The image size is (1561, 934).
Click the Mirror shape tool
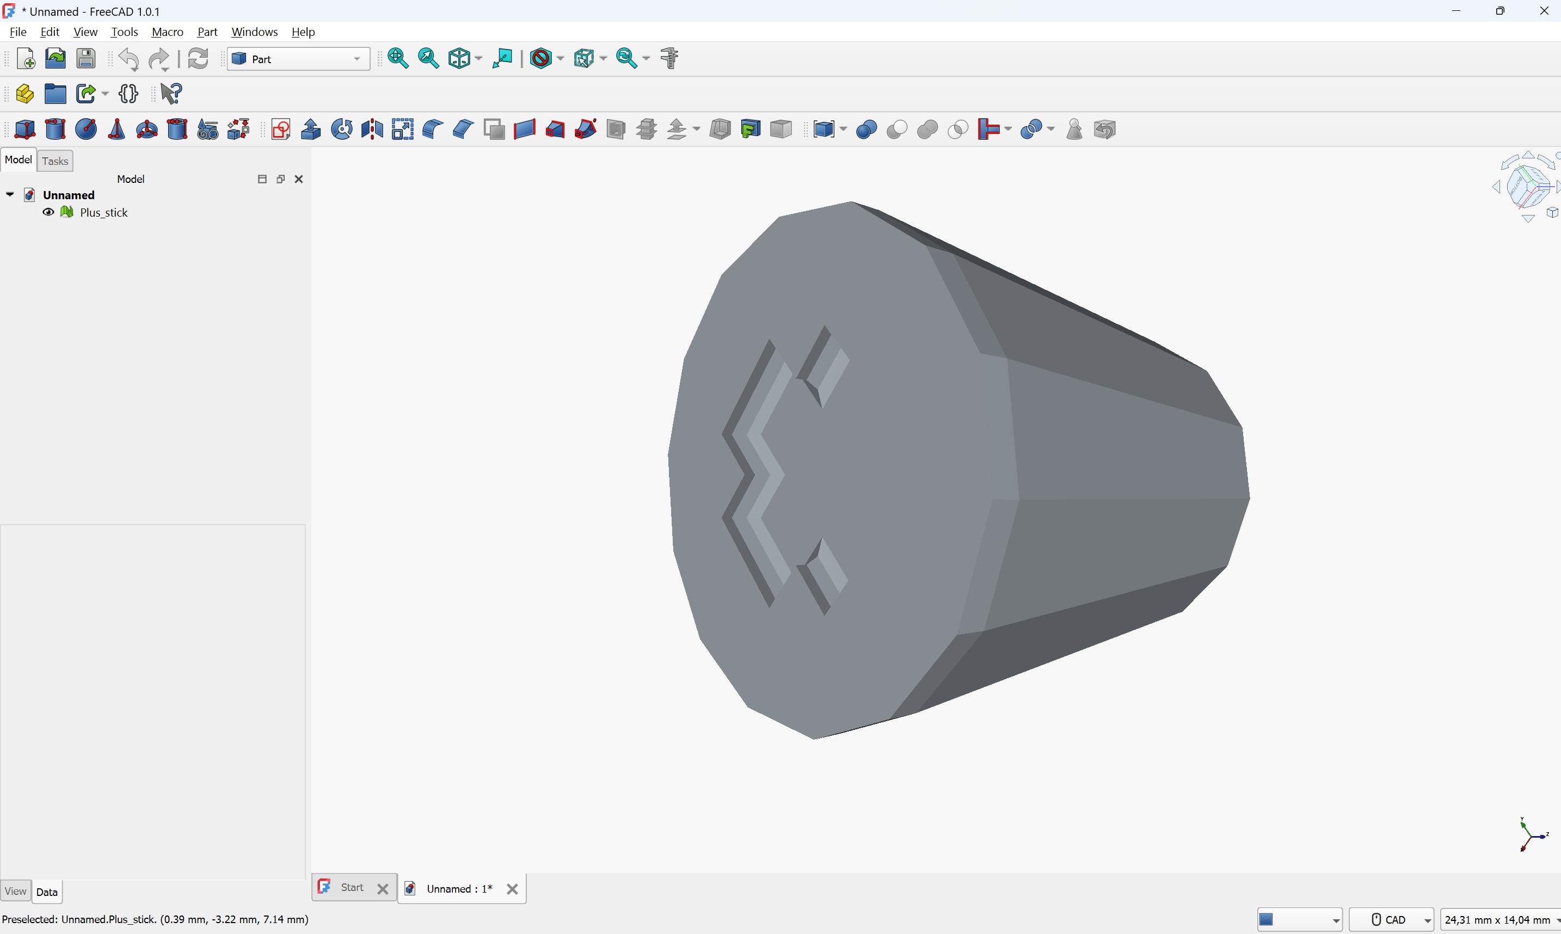click(x=372, y=130)
